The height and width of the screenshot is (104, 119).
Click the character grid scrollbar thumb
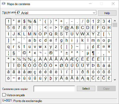click(x=115, y=25)
